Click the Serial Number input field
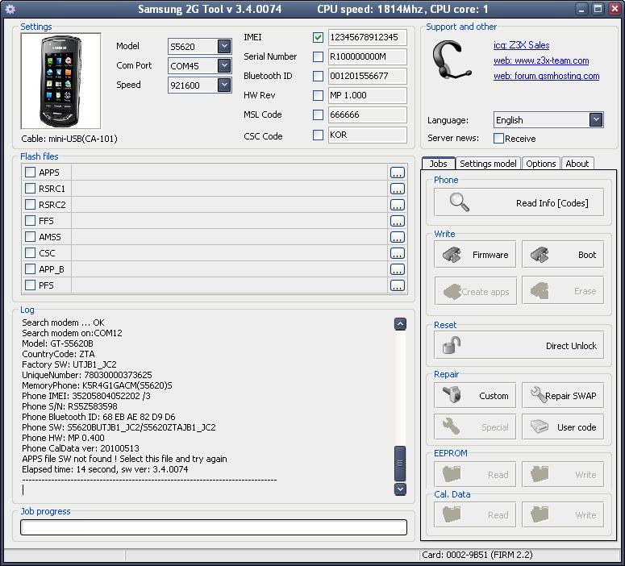 367,56
